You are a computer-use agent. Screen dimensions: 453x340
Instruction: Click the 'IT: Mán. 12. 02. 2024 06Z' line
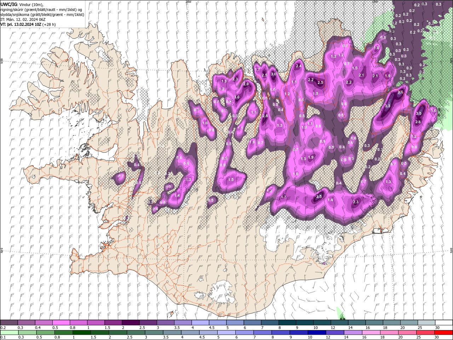click(x=23, y=19)
